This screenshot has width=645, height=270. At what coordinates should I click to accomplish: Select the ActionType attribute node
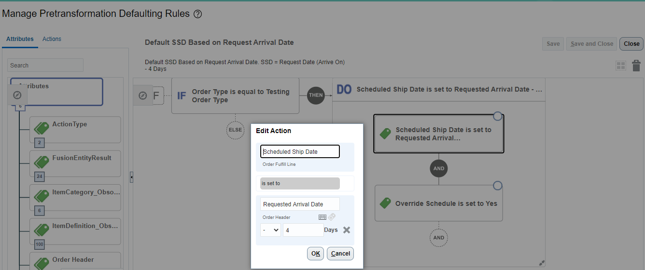[x=75, y=130]
